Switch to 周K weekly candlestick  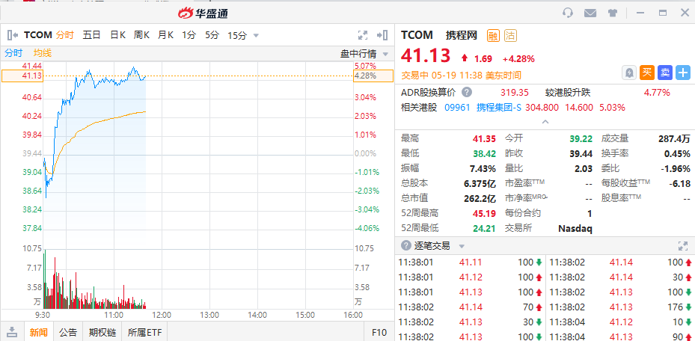[141, 35]
